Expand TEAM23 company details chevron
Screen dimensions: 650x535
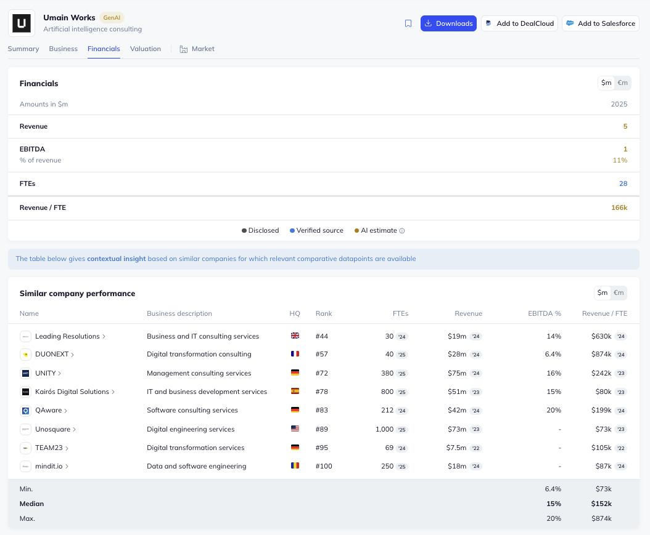click(67, 448)
